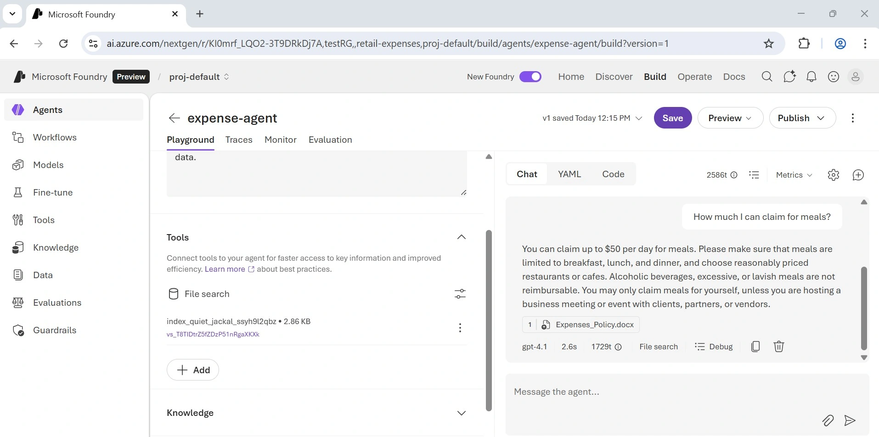Open options for index_quiet_jackal vector store

[460, 328]
